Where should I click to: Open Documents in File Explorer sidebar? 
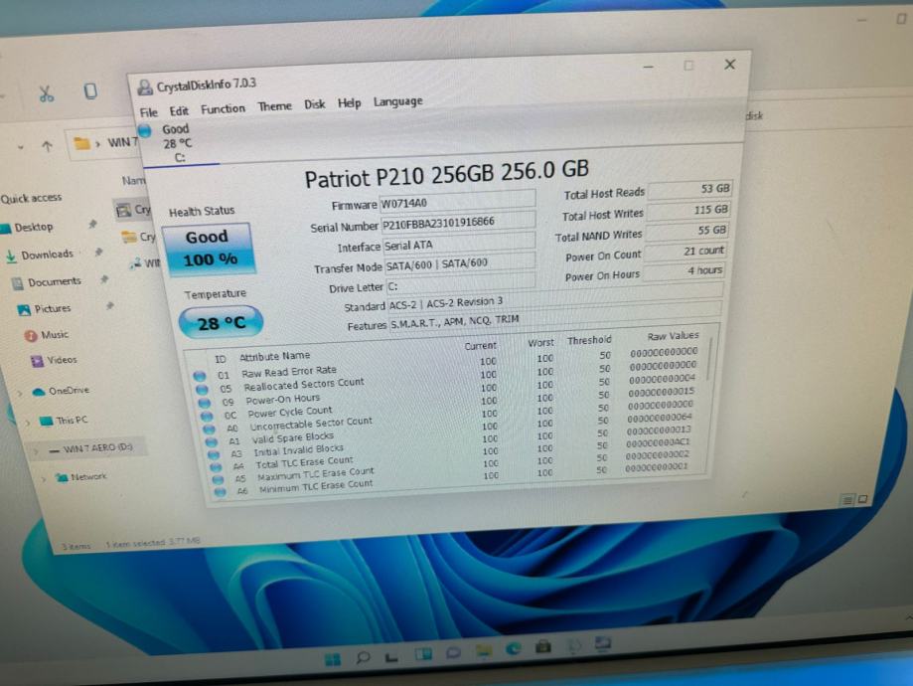pos(55,282)
